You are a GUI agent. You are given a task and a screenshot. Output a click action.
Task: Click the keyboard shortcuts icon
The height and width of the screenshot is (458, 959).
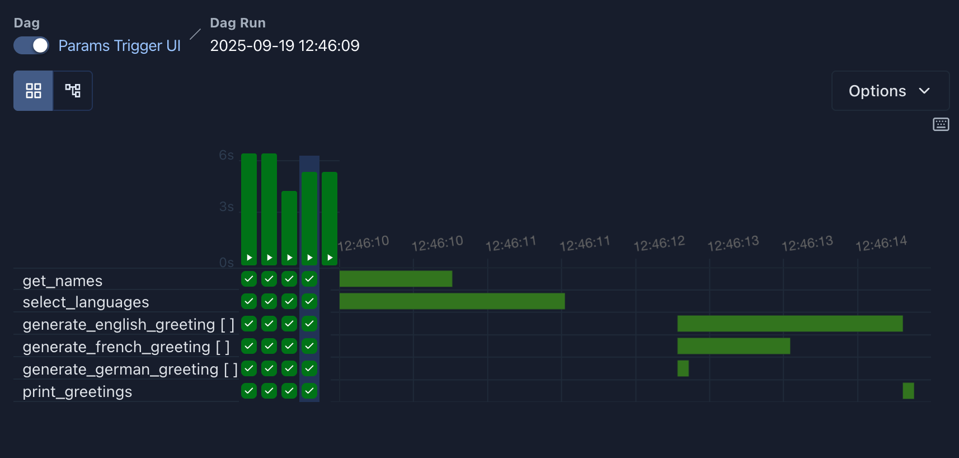coord(941,124)
